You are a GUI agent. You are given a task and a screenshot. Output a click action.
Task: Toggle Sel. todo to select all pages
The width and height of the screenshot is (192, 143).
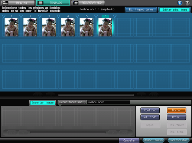tap(150, 117)
